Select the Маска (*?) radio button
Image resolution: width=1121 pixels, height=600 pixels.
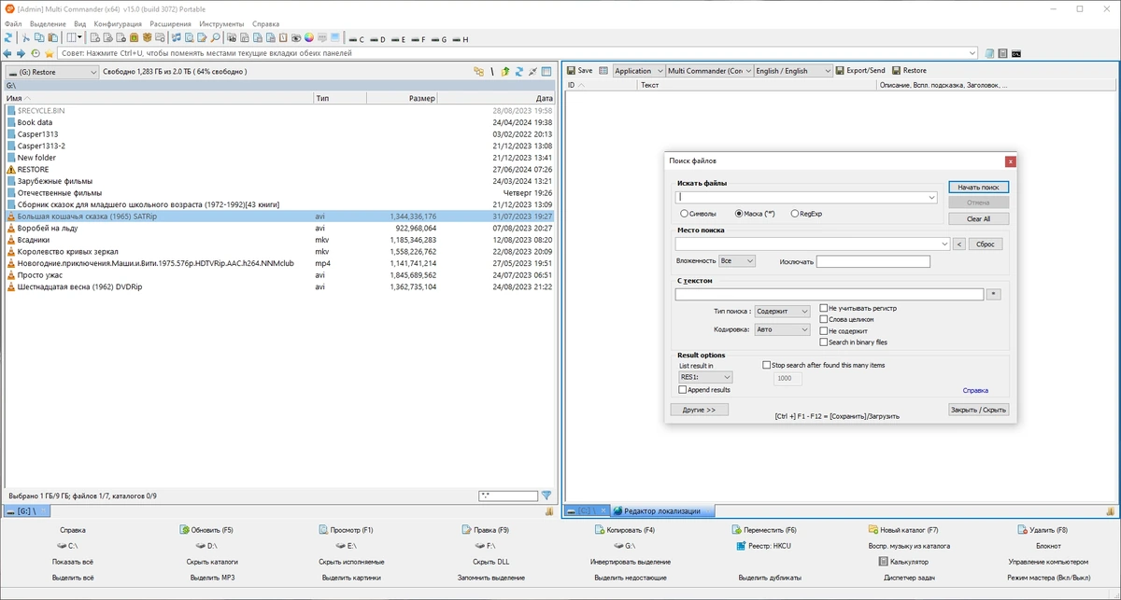coord(739,214)
